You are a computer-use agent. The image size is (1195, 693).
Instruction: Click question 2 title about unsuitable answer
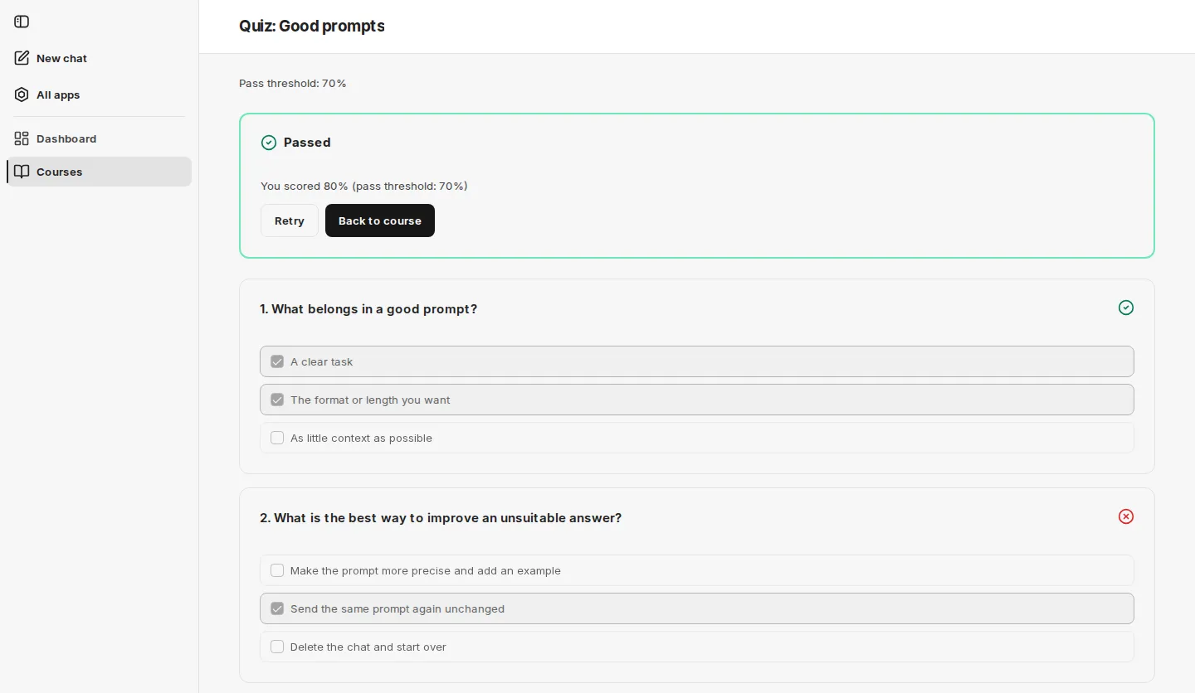[x=441, y=518]
